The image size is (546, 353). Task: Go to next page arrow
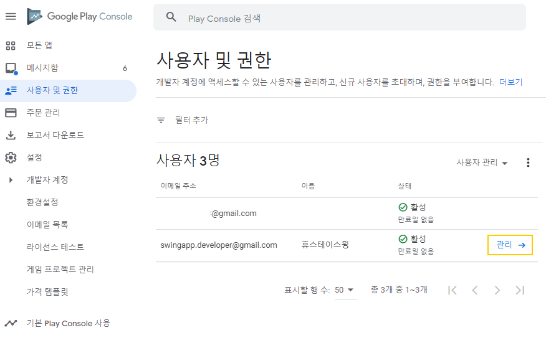pos(497,290)
